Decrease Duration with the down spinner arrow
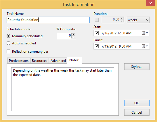 (x=121, y=21)
